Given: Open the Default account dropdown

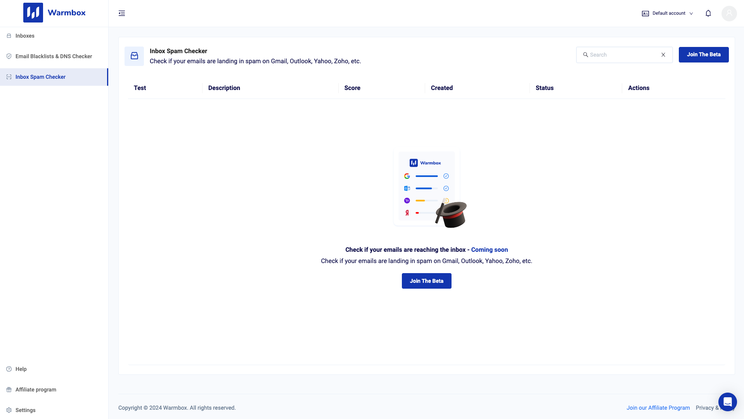Looking at the screenshot, I should pyautogui.click(x=667, y=13).
